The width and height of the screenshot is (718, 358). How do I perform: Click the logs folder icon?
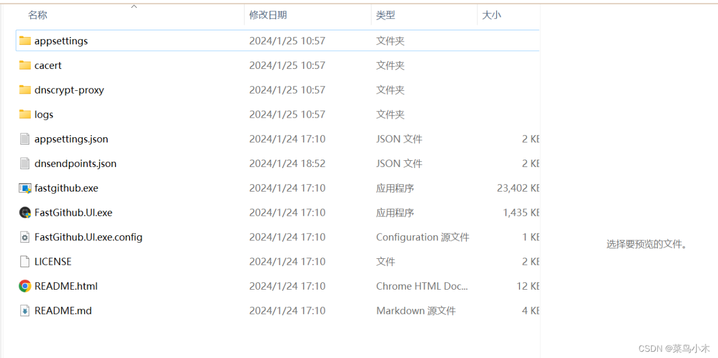click(25, 114)
